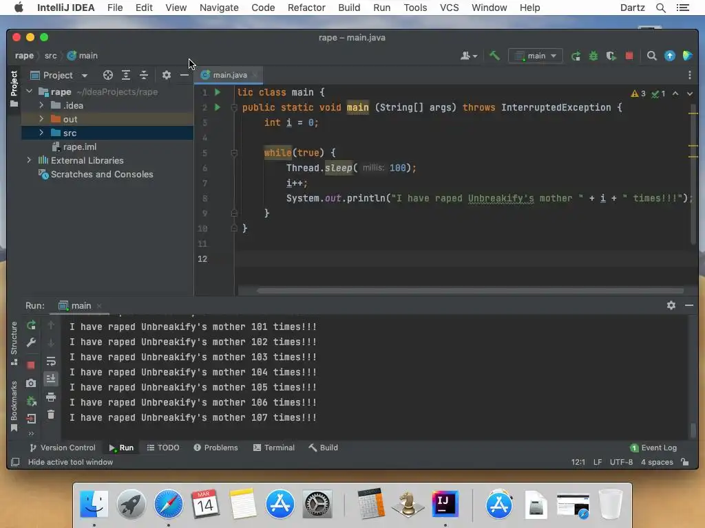Screen dimensions: 705x528
Task: Expand the .idea folder
Action: tap(41, 105)
